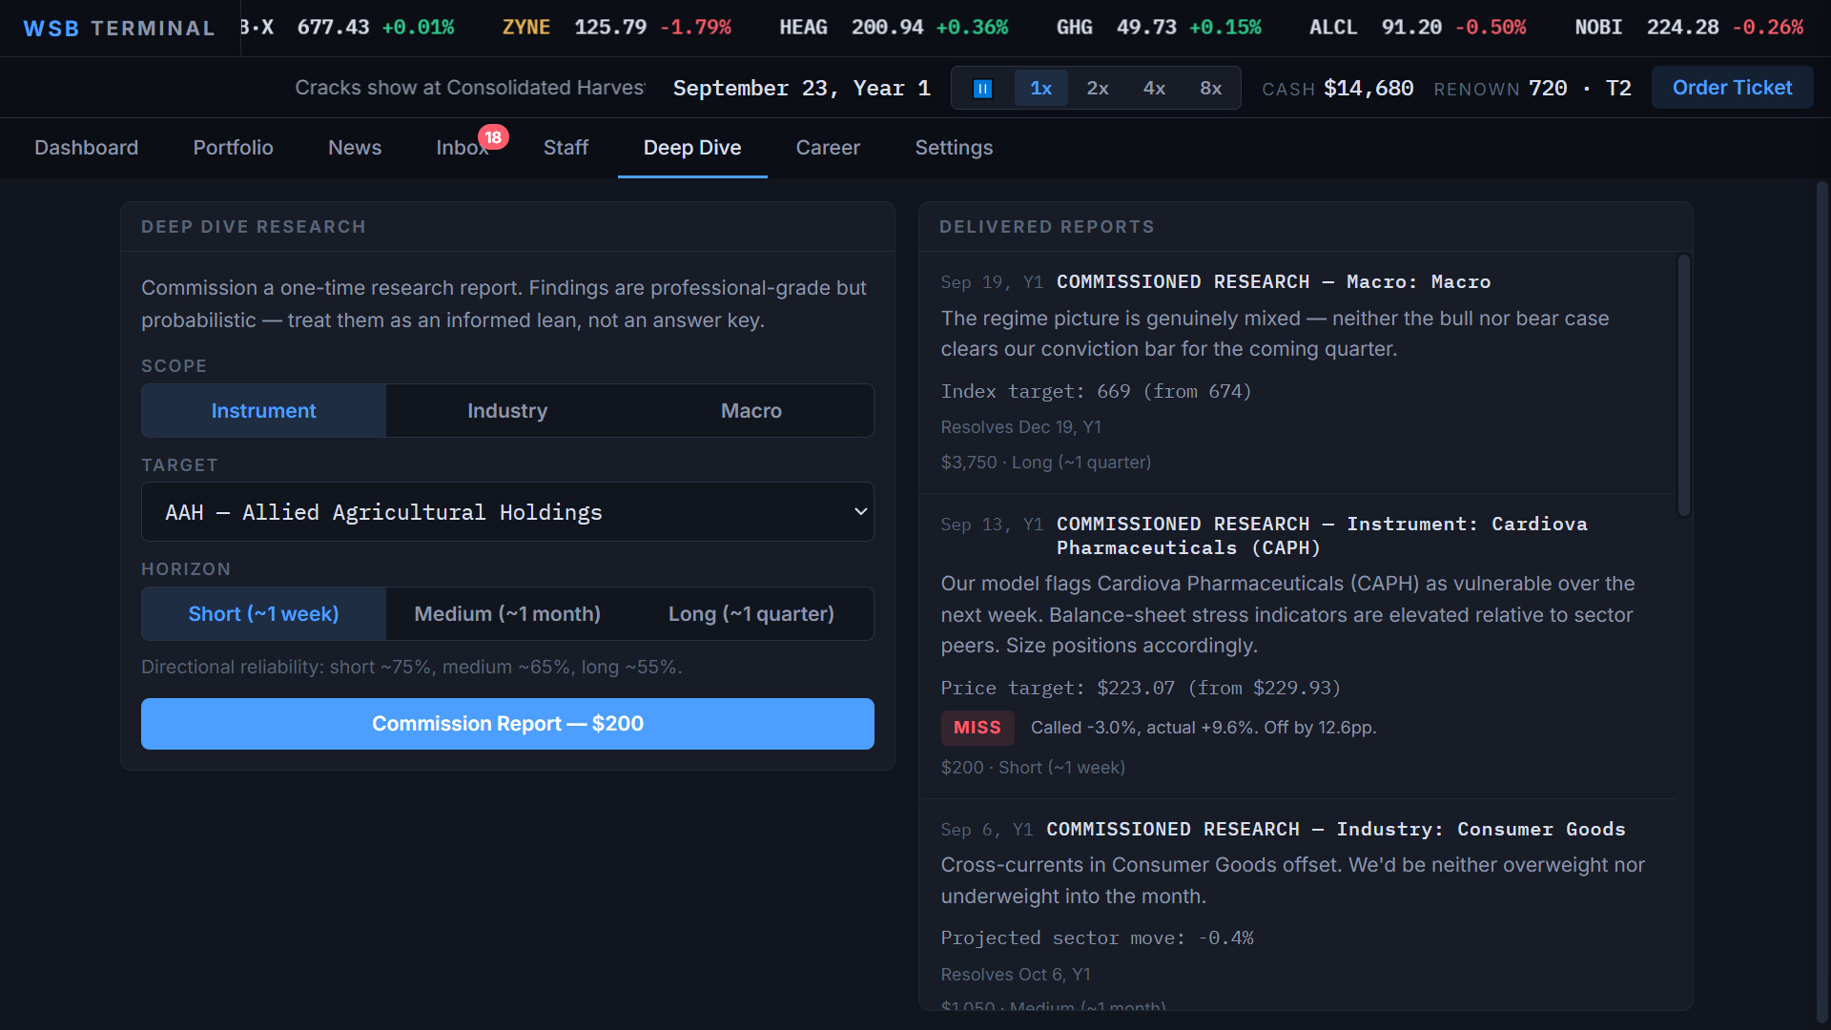The width and height of the screenshot is (1831, 1030).
Task: Open the Cardiova Pharmaceuticals report title
Action: tap(1322, 536)
